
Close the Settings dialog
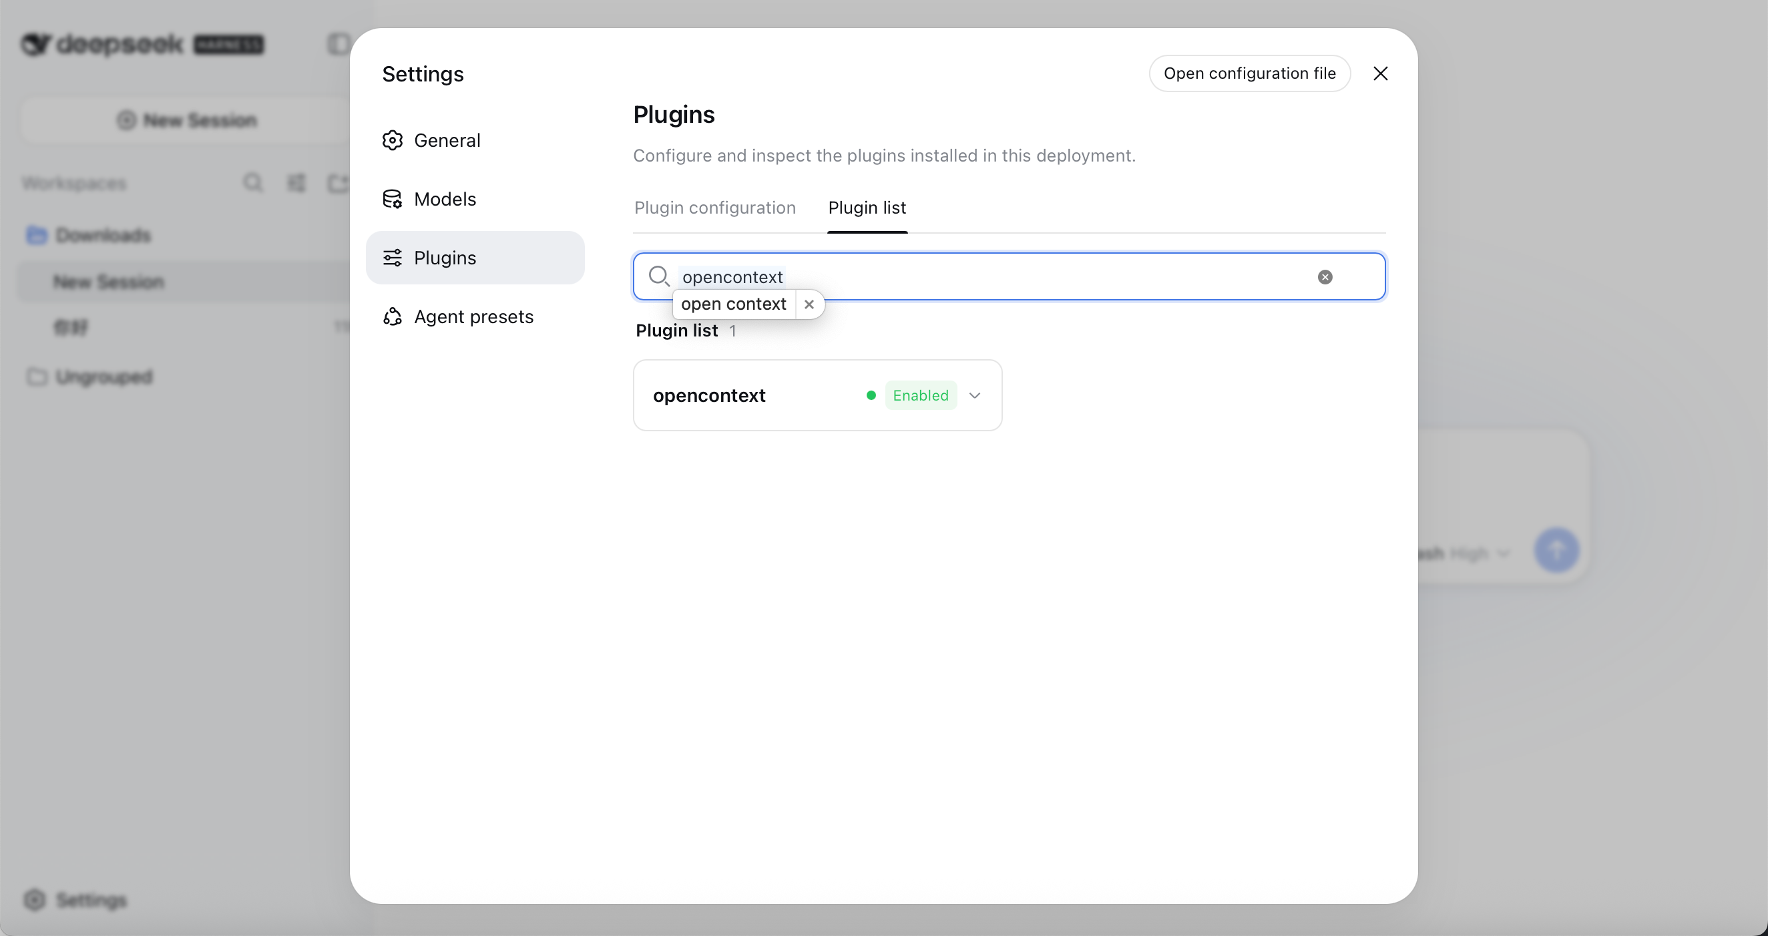coord(1380,73)
